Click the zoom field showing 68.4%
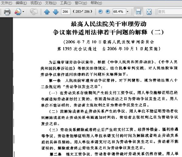This screenshot has width=182, height=157. (x=119, y=12)
